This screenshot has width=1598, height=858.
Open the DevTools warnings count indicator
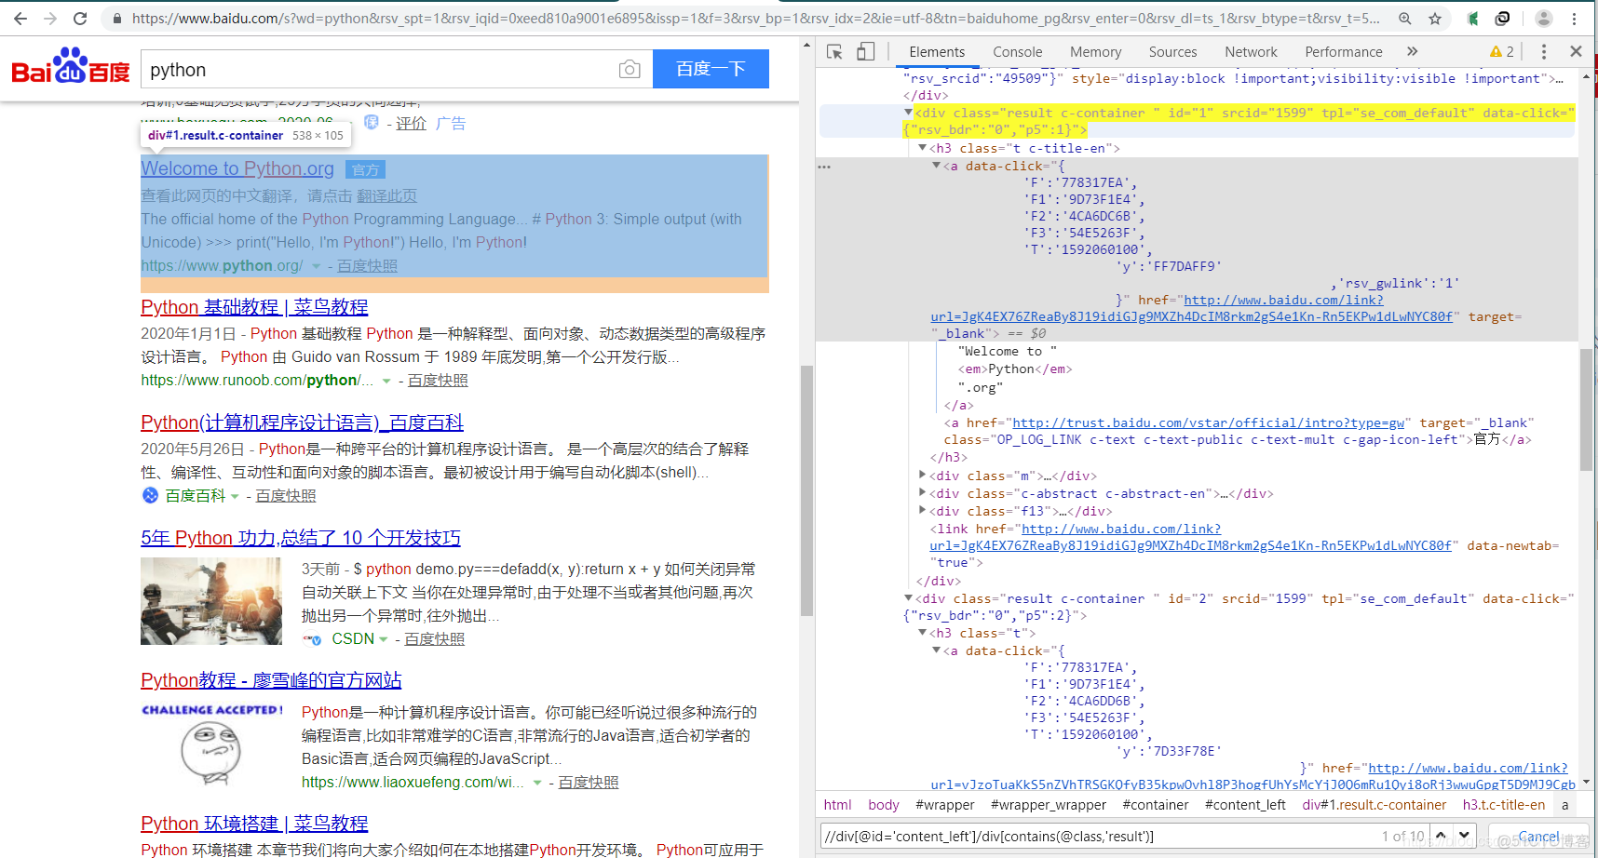point(1501,52)
